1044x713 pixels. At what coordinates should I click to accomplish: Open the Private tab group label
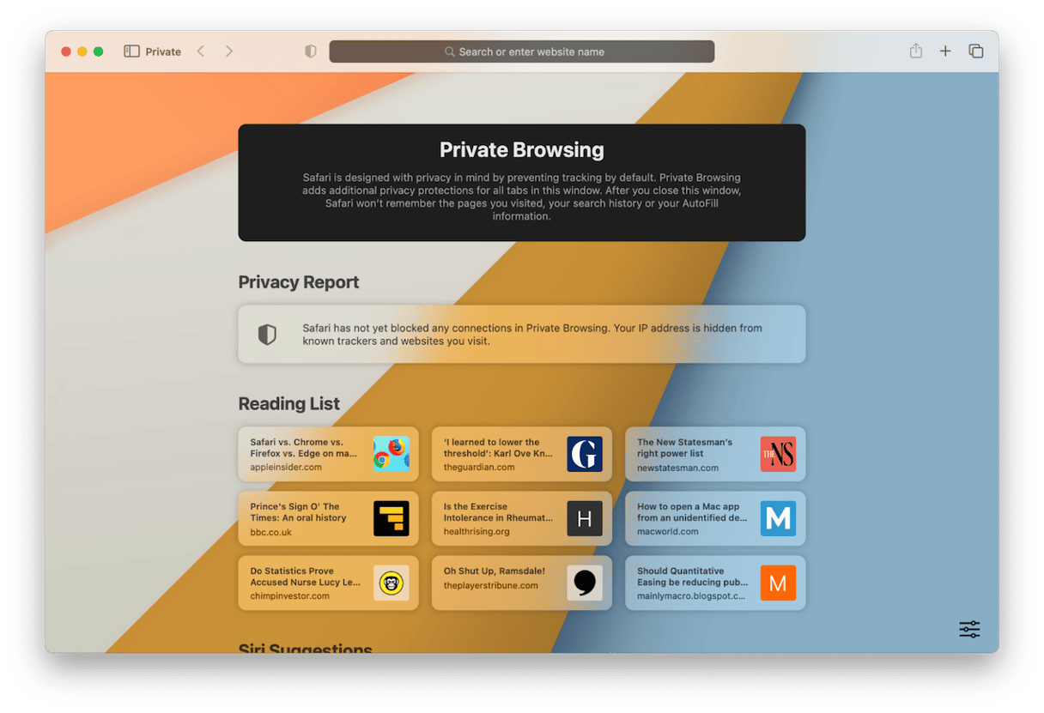coord(163,51)
